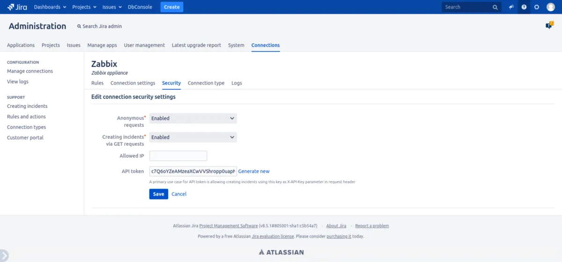This screenshot has width=562, height=262.
Task: Open the Jira evaluation license link
Action: 273,236
